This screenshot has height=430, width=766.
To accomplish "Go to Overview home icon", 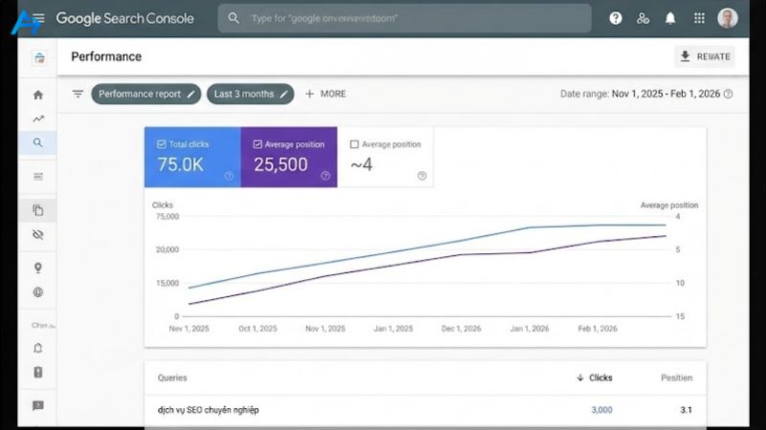I will pyautogui.click(x=38, y=95).
